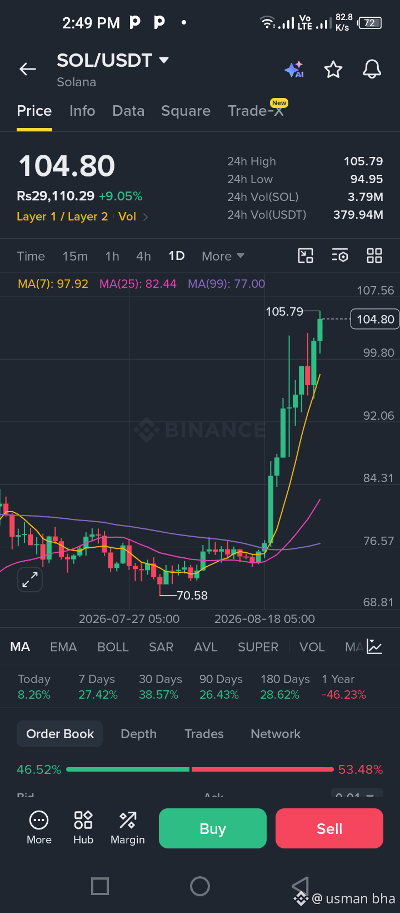Open the chart drawing tools icon
The height and width of the screenshot is (913, 400).
pyautogui.click(x=306, y=256)
